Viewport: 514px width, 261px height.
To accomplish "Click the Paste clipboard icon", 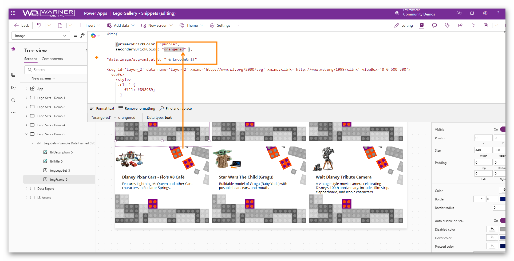I will point(60,25).
